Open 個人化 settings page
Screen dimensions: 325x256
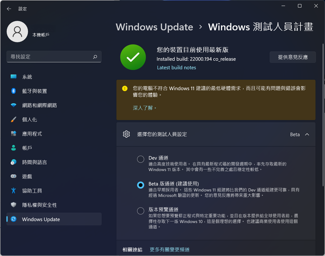(x=54, y=119)
